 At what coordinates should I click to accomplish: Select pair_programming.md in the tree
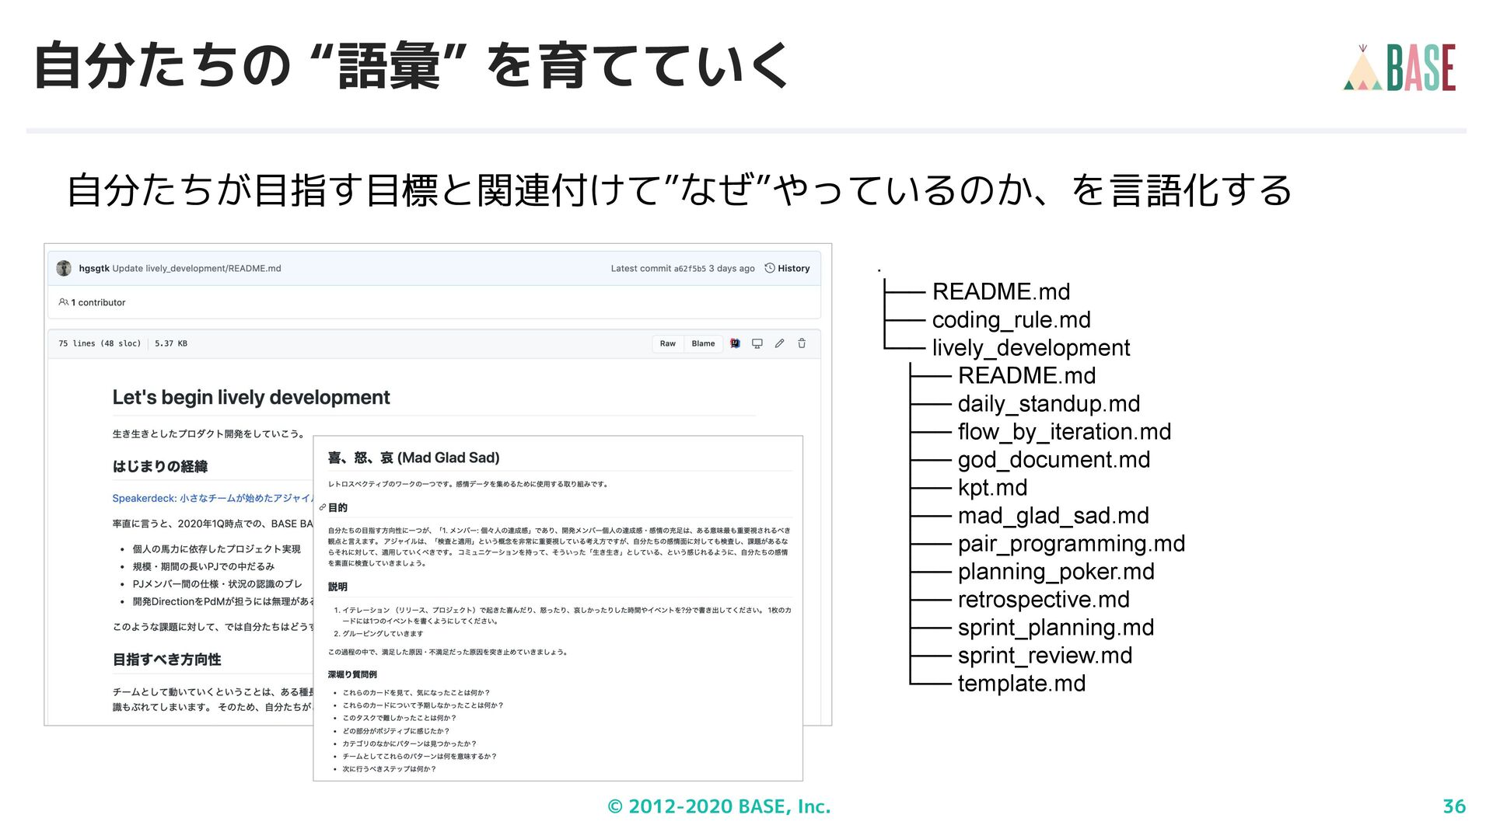click(x=1072, y=544)
